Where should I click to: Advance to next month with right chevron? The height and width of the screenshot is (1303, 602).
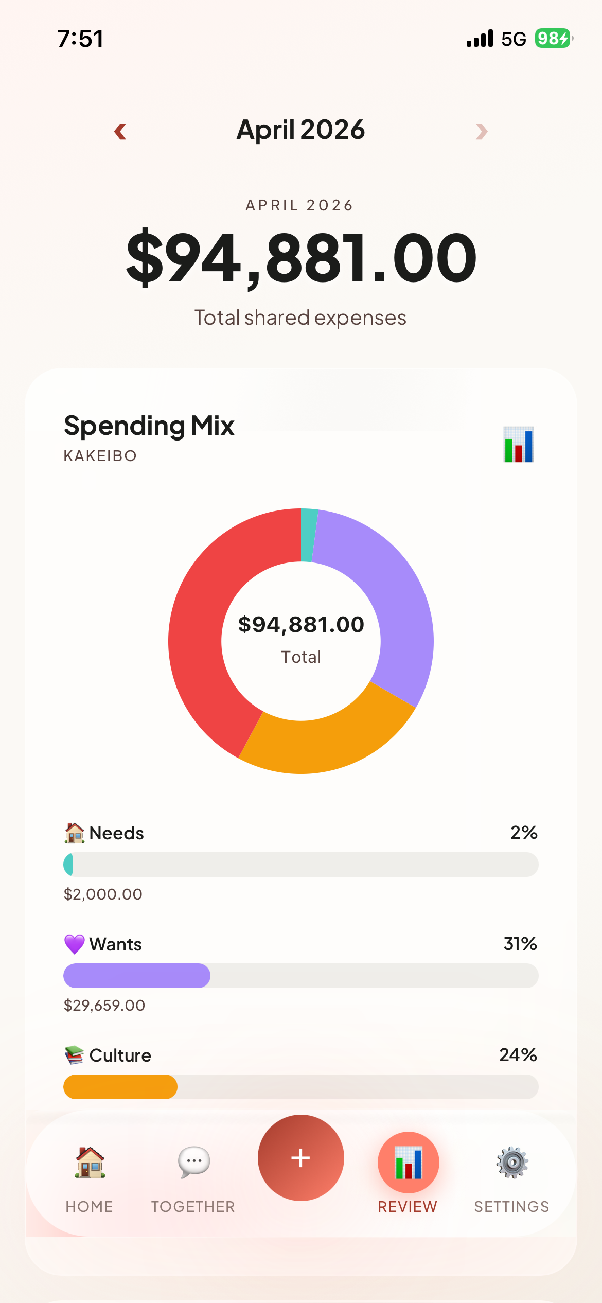pyautogui.click(x=482, y=131)
